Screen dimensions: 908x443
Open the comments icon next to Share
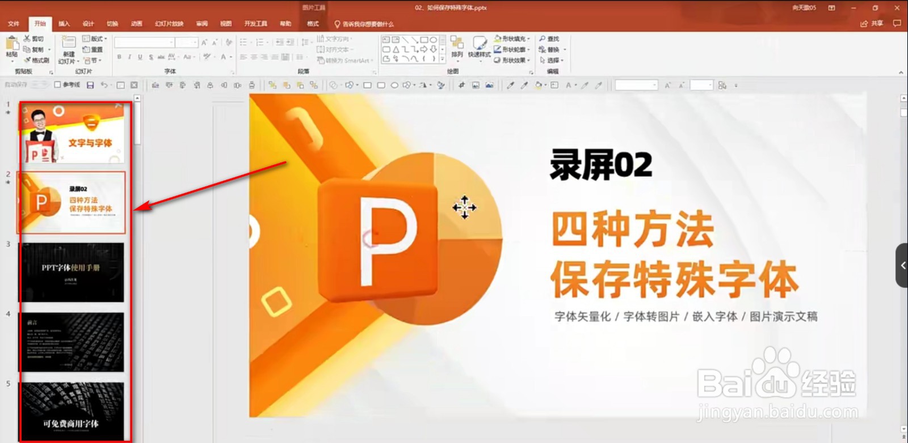click(897, 23)
